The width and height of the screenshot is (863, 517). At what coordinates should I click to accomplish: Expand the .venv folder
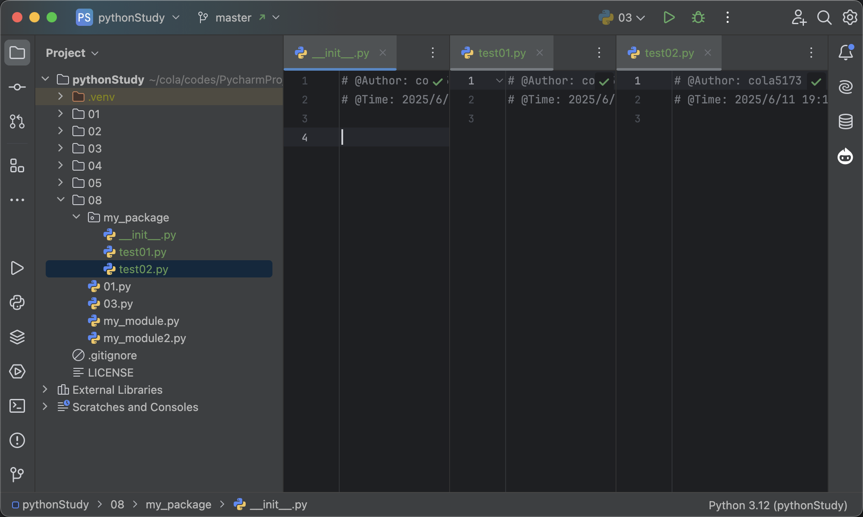coord(61,96)
